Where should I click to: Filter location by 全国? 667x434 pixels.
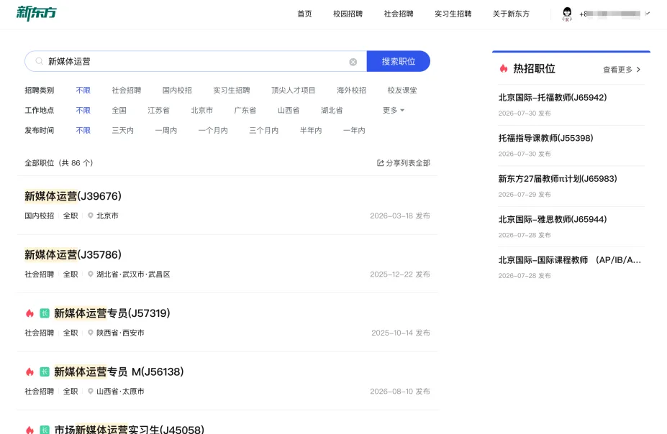tap(119, 111)
